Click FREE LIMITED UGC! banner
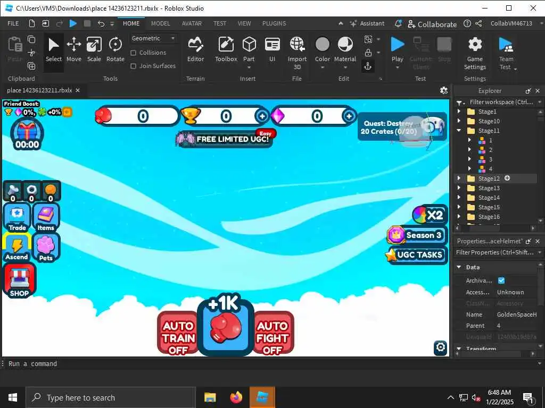 pos(225,139)
